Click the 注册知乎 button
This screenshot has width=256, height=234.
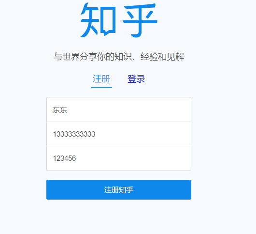(x=119, y=189)
